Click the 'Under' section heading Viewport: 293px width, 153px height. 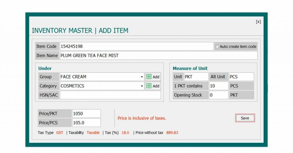coord(45,69)
